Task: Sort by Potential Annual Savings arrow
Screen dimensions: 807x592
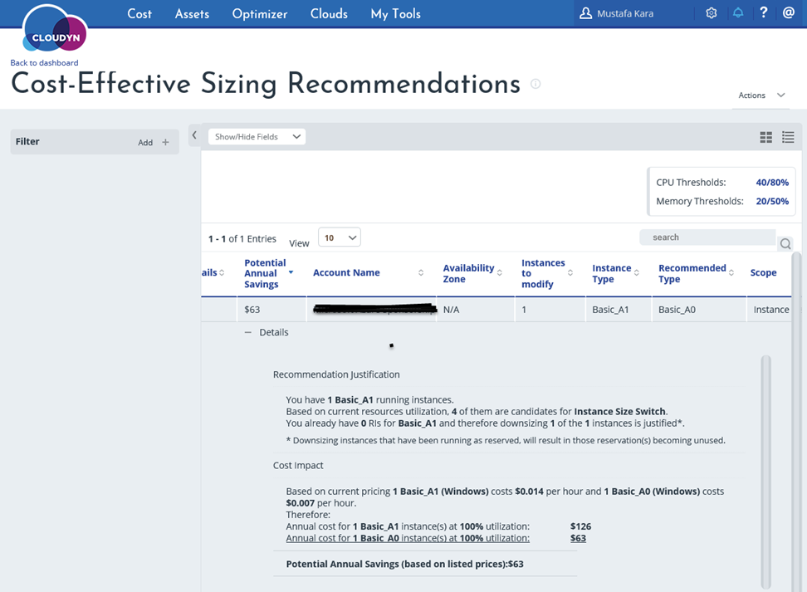Action: pos(291,272)
